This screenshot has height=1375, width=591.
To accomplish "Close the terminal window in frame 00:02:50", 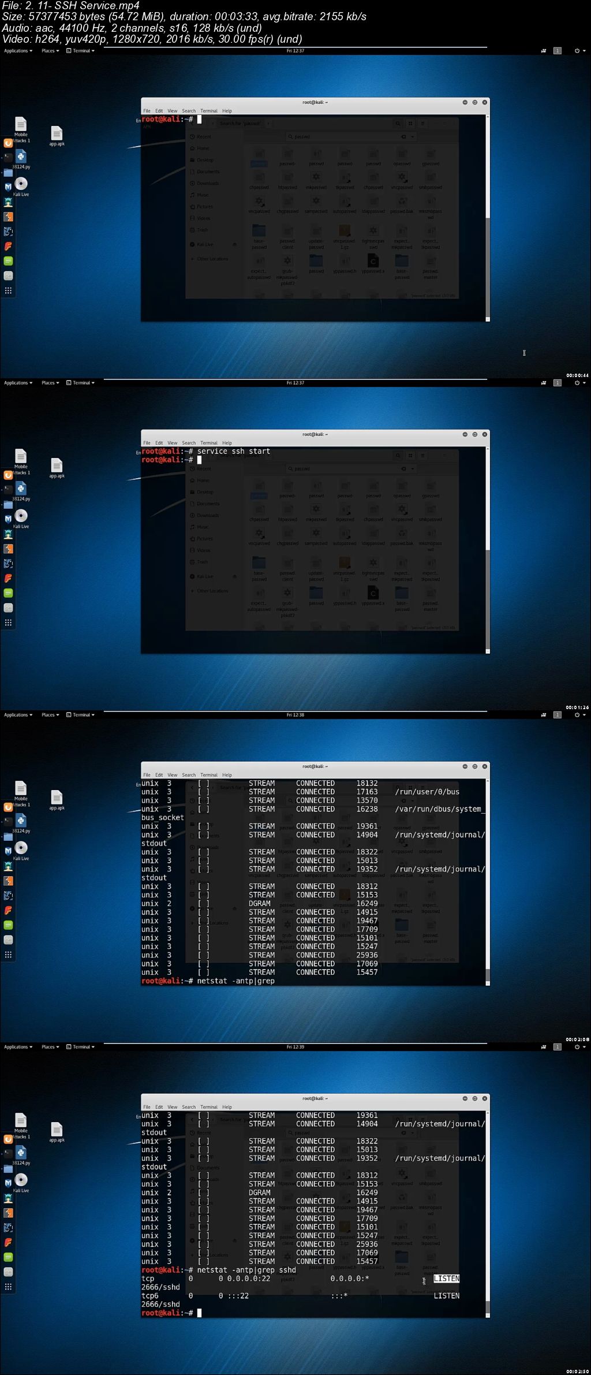I will (x=485, y=1098).
